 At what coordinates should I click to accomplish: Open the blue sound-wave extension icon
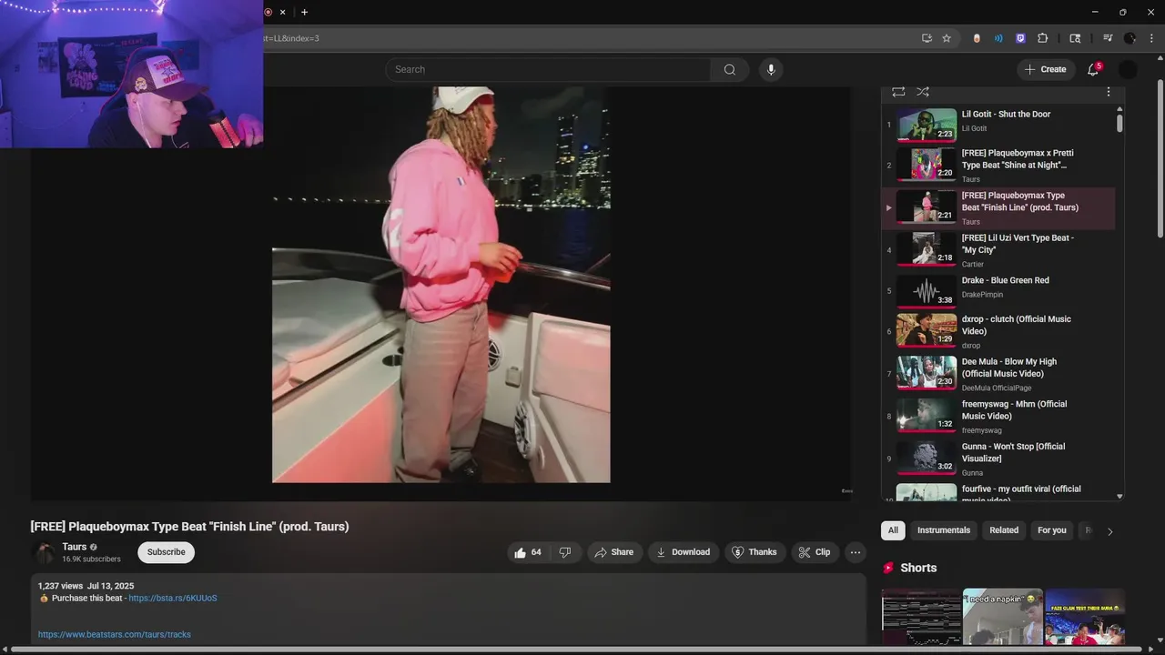998,38
